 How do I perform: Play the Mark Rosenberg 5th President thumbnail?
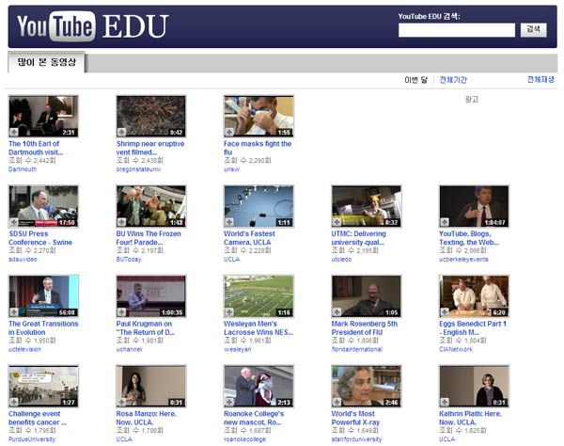(x=367, y=296)
